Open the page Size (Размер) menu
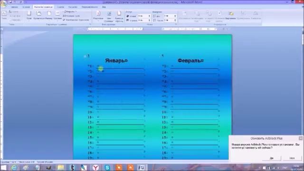The width and height of the screenshot is (304, 171). coord(49,15)
